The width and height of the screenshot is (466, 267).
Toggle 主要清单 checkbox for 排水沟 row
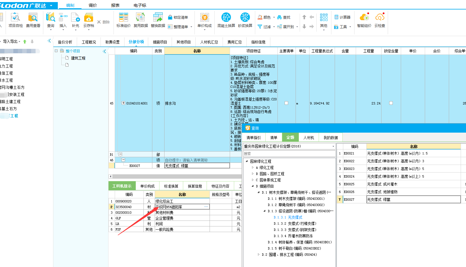click(x=286, y=103)
